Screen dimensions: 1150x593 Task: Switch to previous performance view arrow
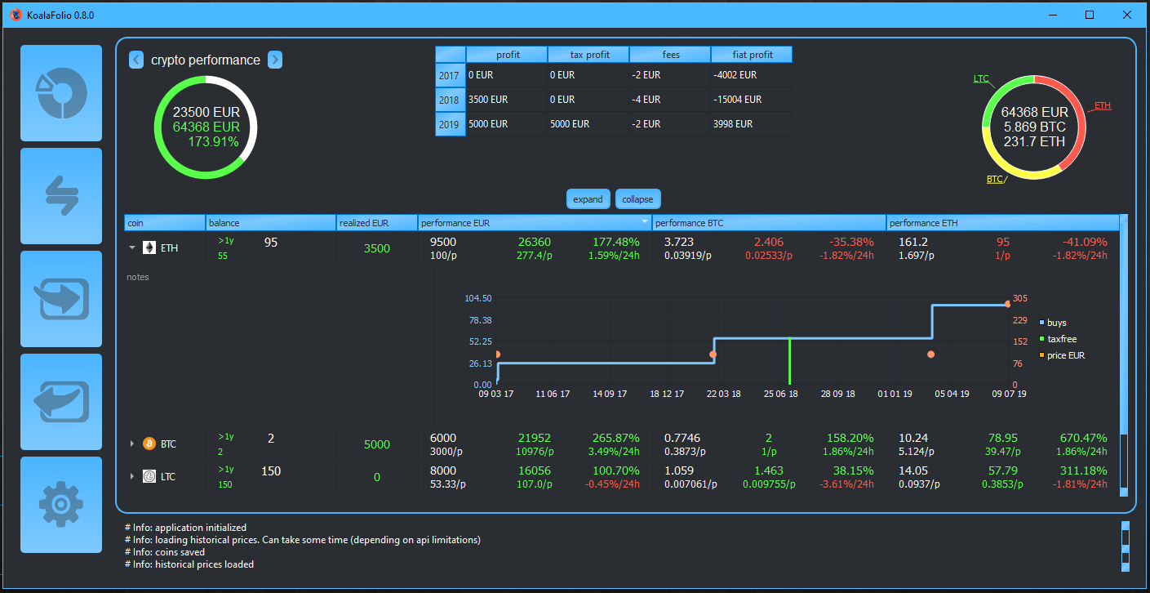pos(136,60)
